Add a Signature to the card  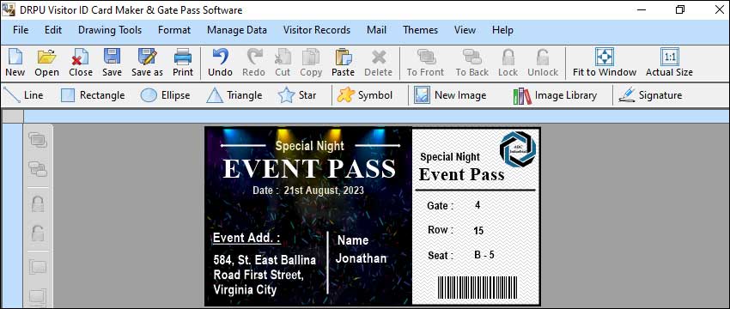(x=650, y=95)
